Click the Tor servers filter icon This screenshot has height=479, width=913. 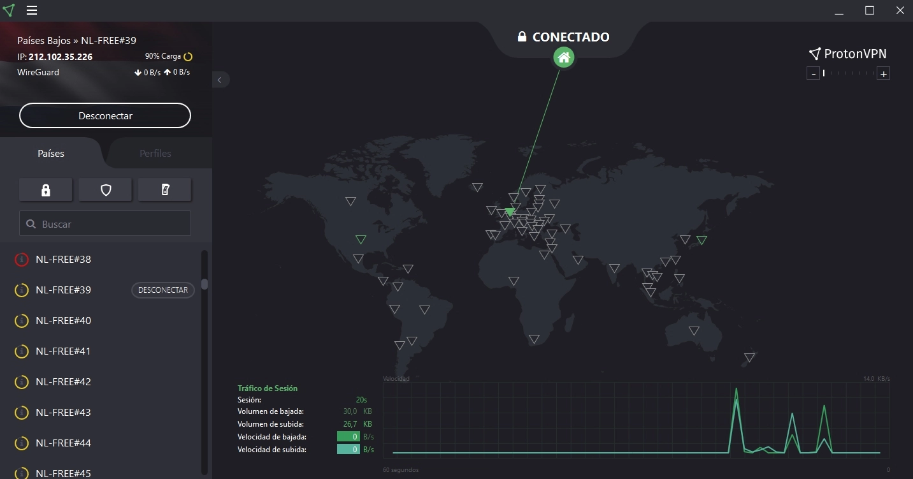(164, 189)
